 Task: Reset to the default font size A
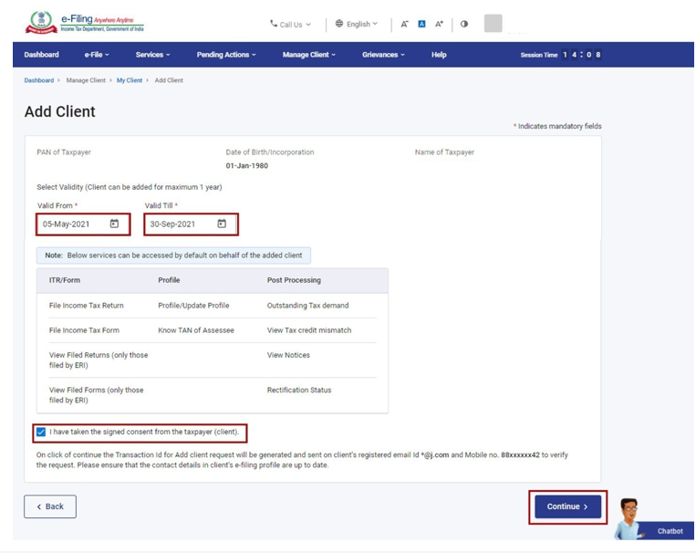click(421, 25)
